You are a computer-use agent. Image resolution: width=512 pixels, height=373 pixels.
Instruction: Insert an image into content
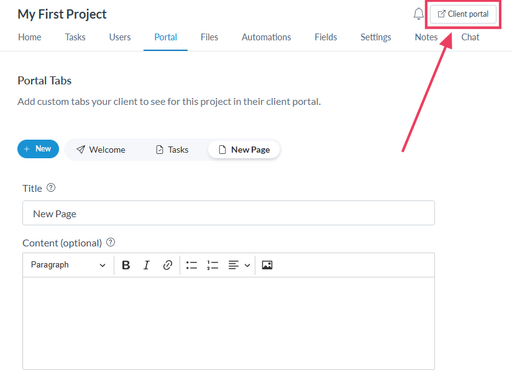pos(267,265)
